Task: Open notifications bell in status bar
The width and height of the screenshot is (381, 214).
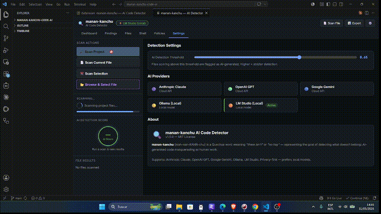Action: [375, 198]
